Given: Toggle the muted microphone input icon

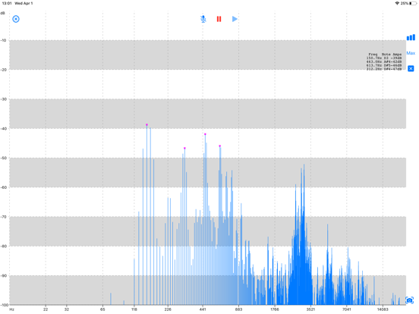Looking at the screenshot, I should (203, 19).
